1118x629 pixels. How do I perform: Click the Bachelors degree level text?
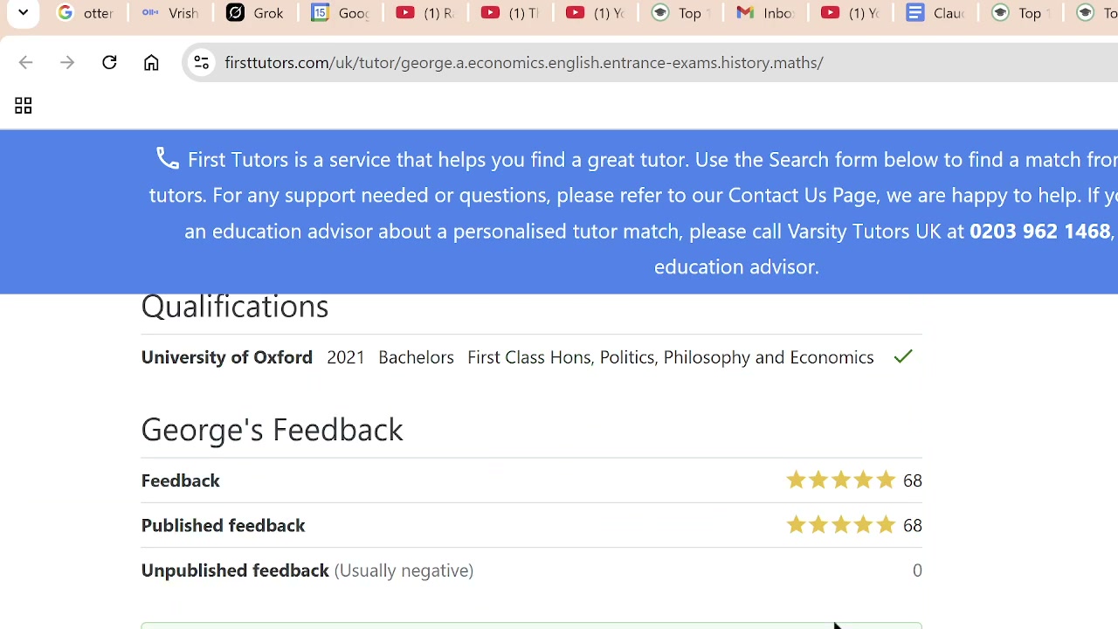point(416,357)
